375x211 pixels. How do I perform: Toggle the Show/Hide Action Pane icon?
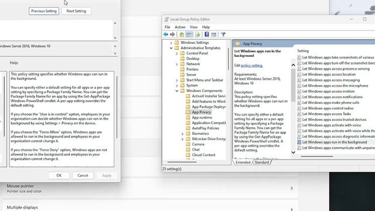(214, 35)
